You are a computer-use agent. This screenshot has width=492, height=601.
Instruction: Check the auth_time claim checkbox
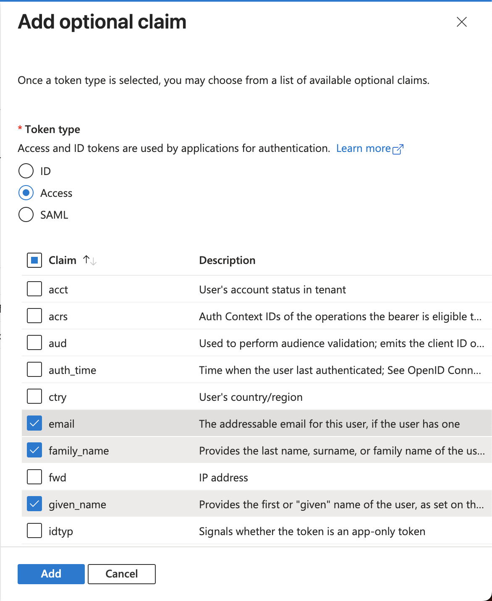click(34, 370)
